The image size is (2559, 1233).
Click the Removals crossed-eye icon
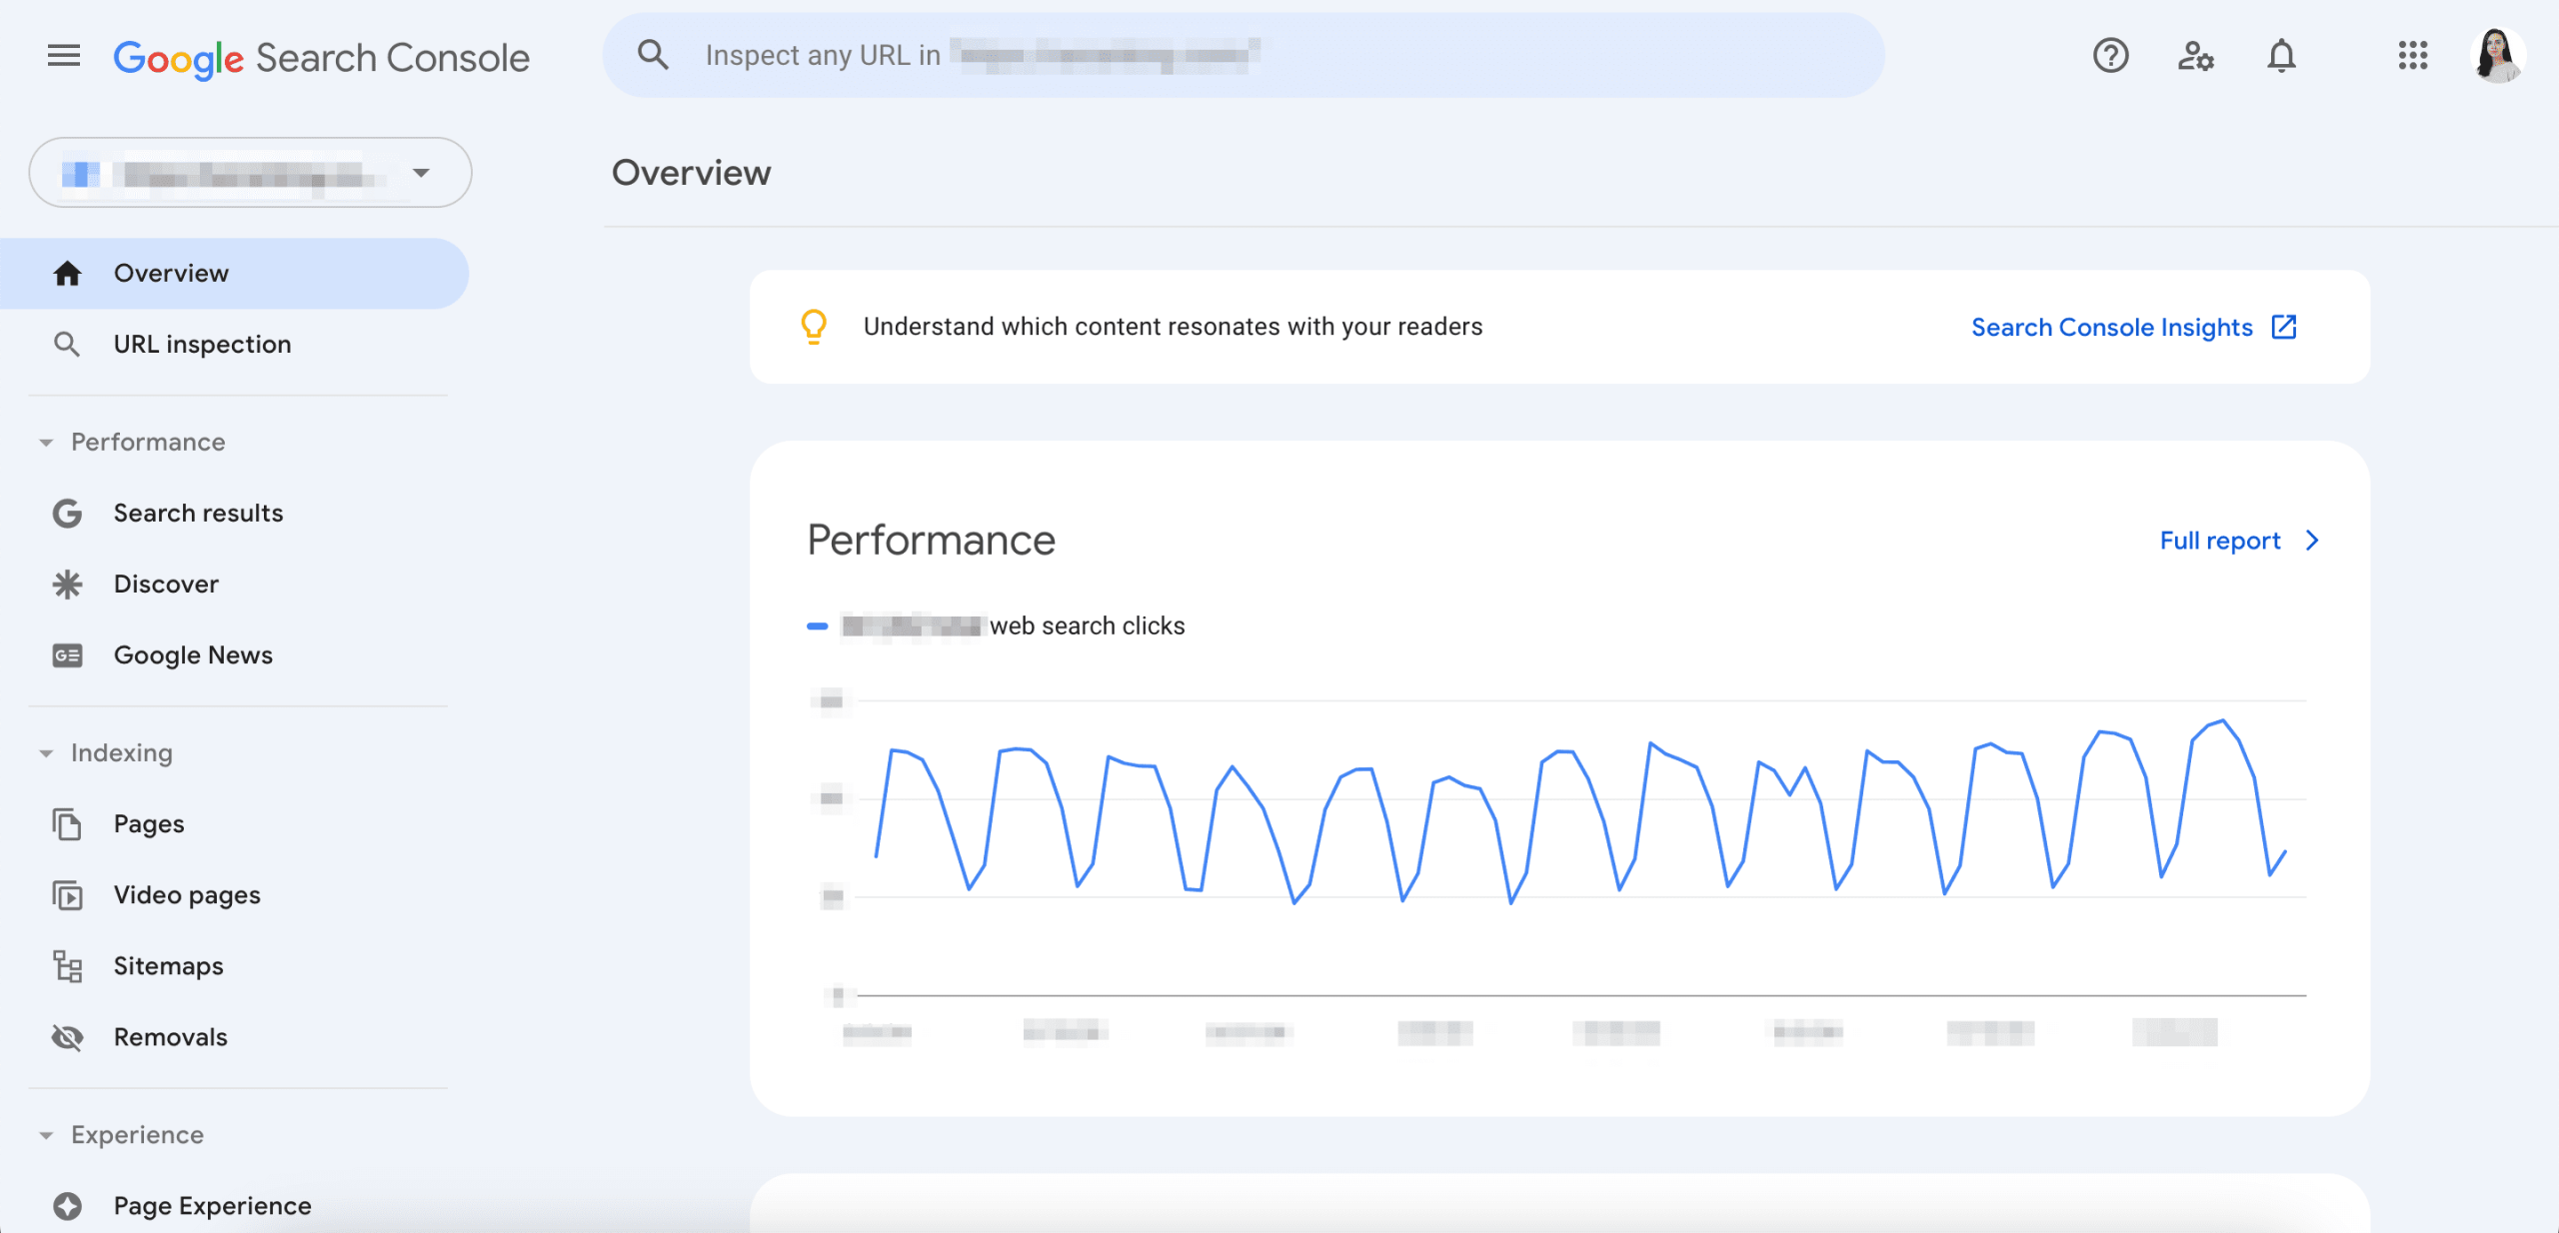67,1037
